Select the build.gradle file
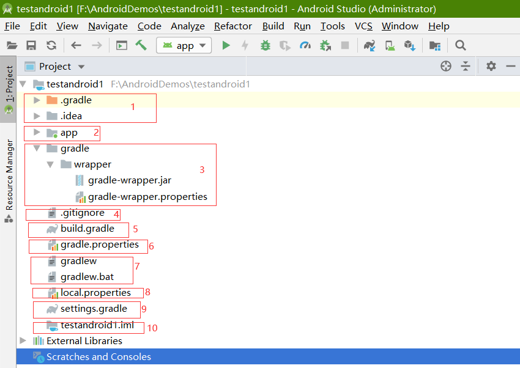This screenshot has height=368, width=520. click(x=87, y=229)
